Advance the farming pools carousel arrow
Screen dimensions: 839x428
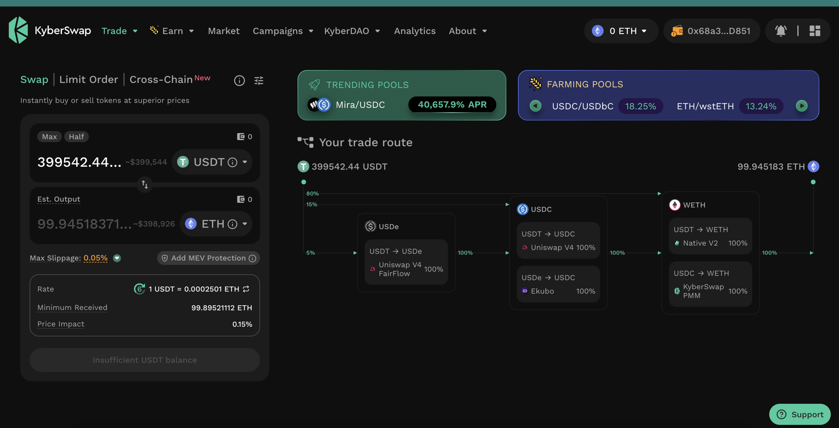[802, 106]
